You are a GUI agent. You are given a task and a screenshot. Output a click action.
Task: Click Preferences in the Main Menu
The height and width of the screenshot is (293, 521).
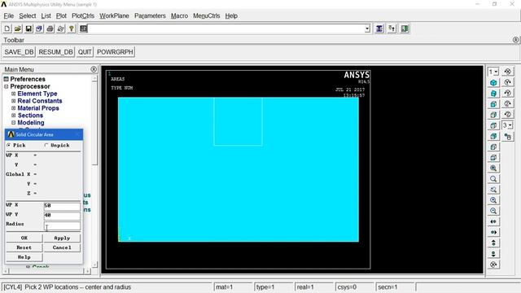coord(28,79)
